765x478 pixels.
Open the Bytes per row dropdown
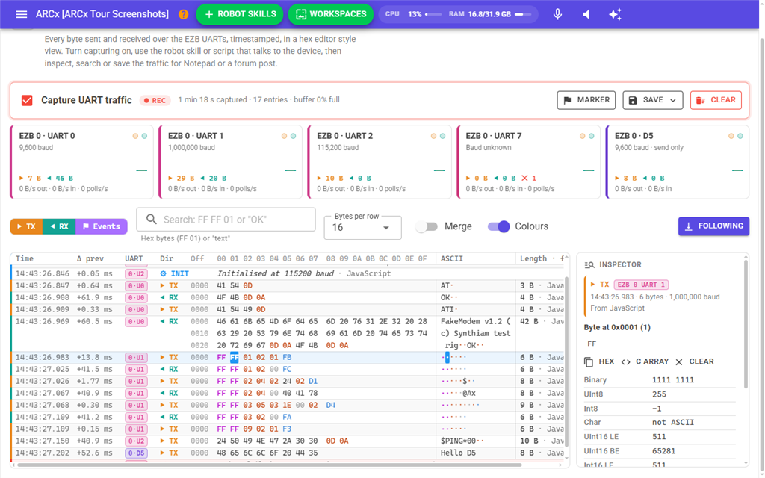click(x=362, y=227)
